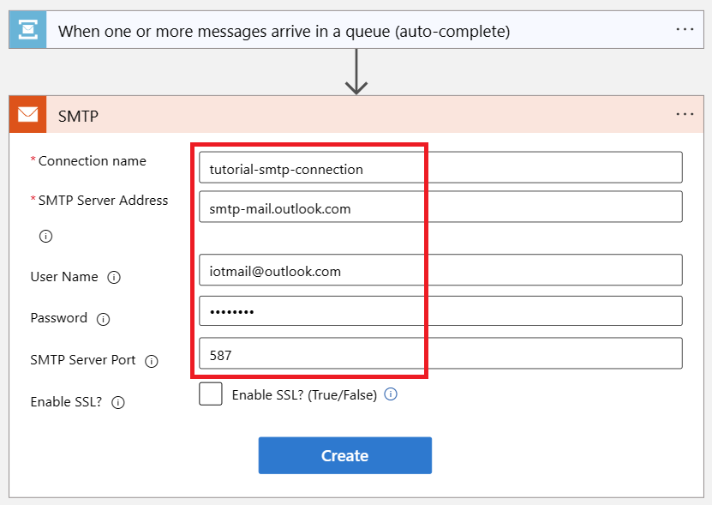Image resolution: width=712 pixels, height=505 pixels.
Task: Open the SMTP card's ellipsis menu
Action: (x=685, y=114)
